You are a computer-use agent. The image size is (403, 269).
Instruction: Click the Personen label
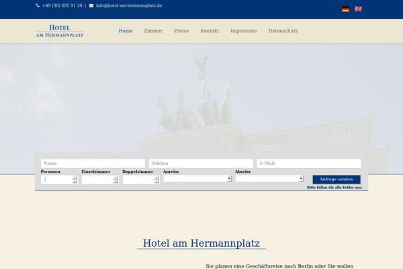[x=50, y=171]
